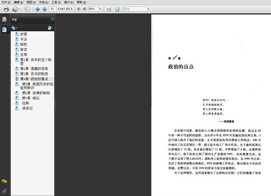This screenshot has height=196, width=271.
Task: Click the zoom in button
Action: tap(84, 9)
